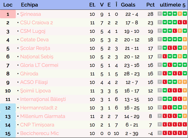The width and height of the screenshot is (188, 138).
Task: Open the Șirineasa team link
Action: pos(30,14)
